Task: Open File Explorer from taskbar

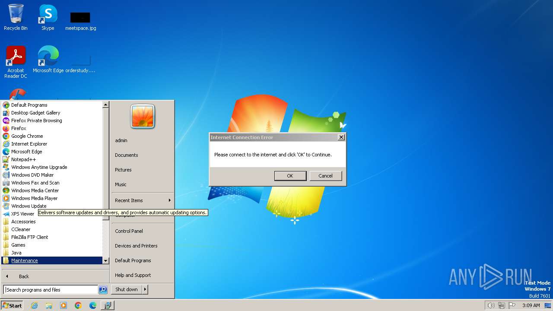Action: pyautogui.click(x=49, y=305)
